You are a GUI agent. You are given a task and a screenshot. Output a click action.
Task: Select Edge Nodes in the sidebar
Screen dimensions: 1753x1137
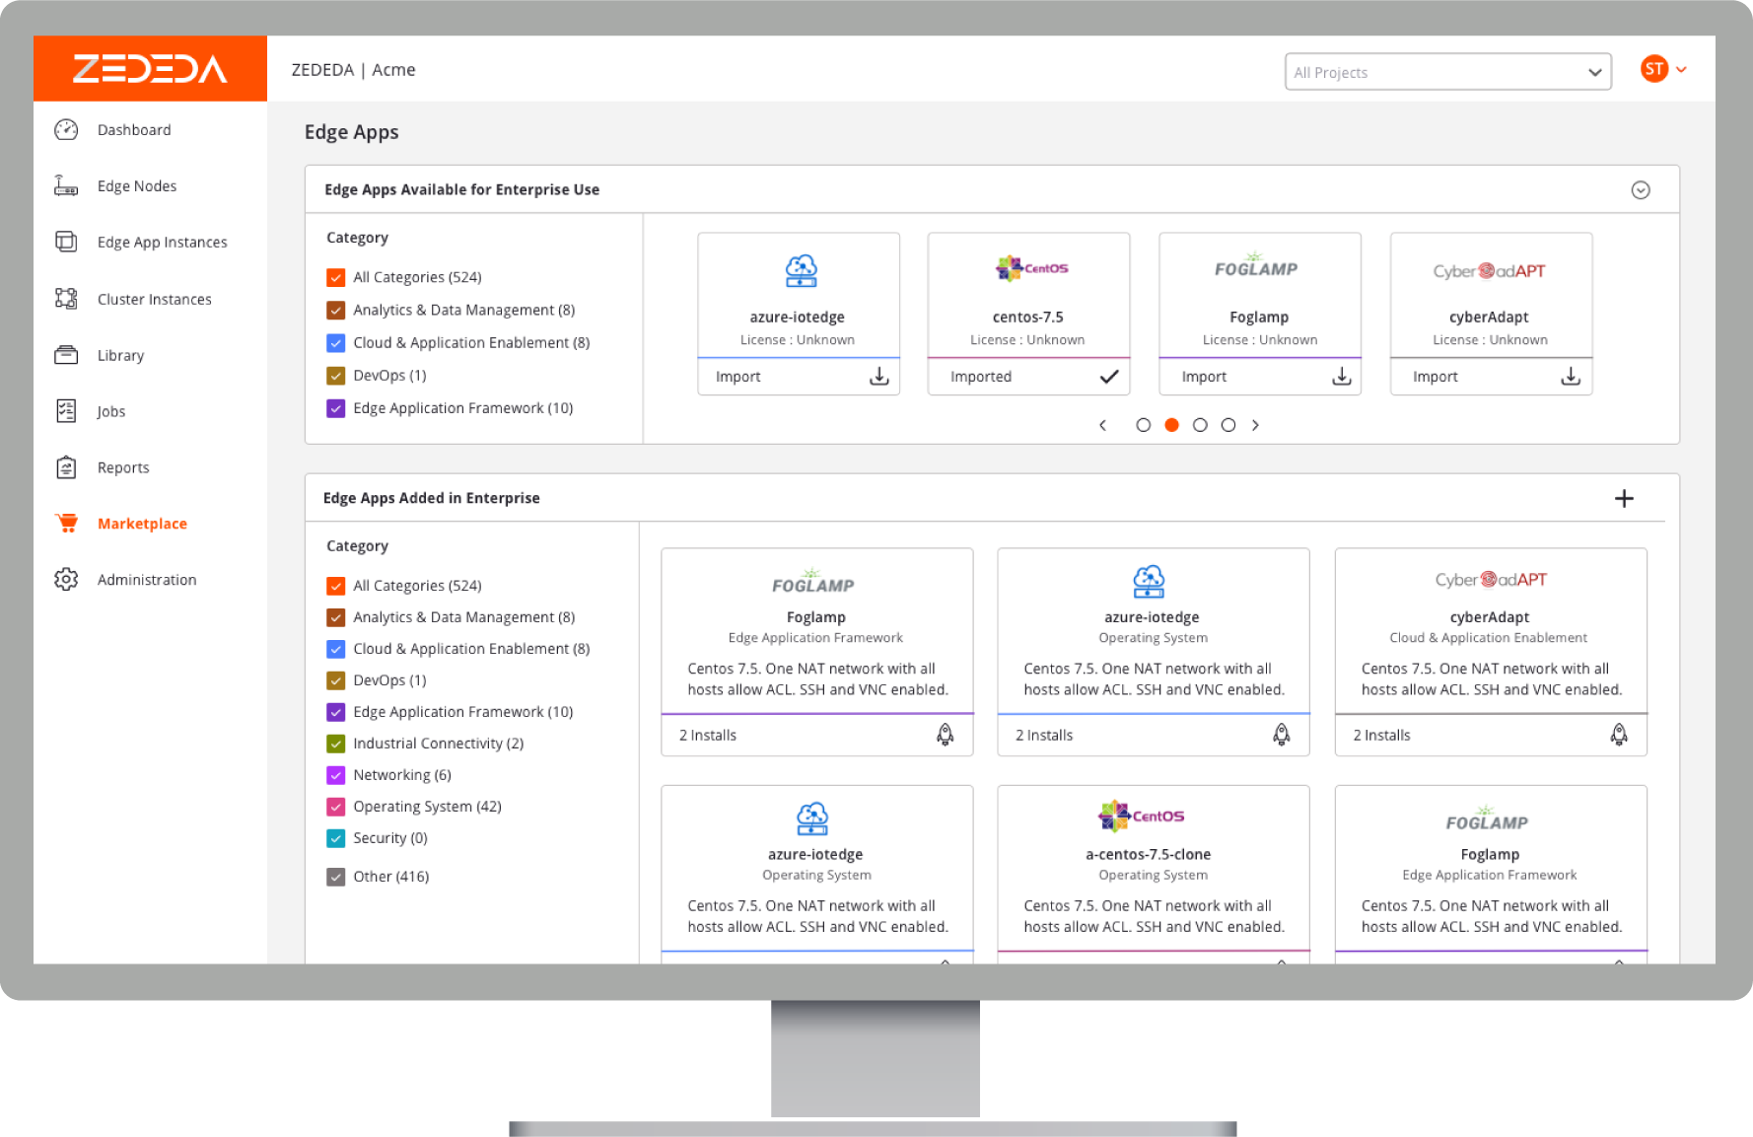click(137, 185)
